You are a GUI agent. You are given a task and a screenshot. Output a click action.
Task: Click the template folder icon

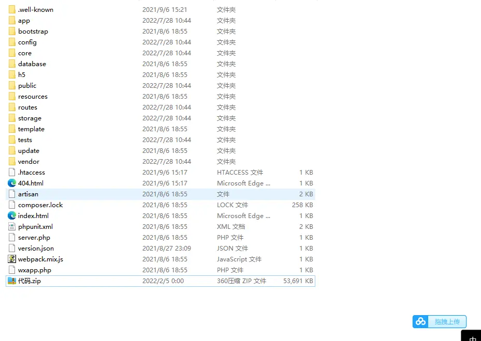pyautogui.click(x=12, y=129)
